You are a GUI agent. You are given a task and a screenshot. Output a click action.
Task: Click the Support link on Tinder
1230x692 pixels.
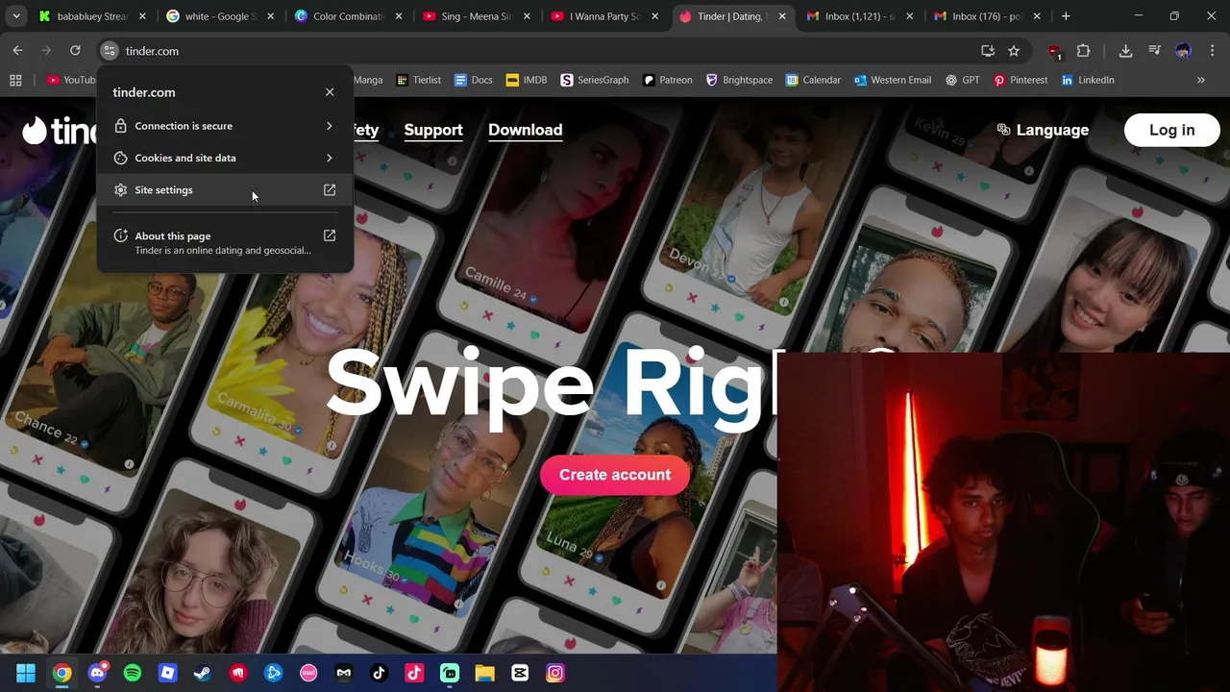433,130
